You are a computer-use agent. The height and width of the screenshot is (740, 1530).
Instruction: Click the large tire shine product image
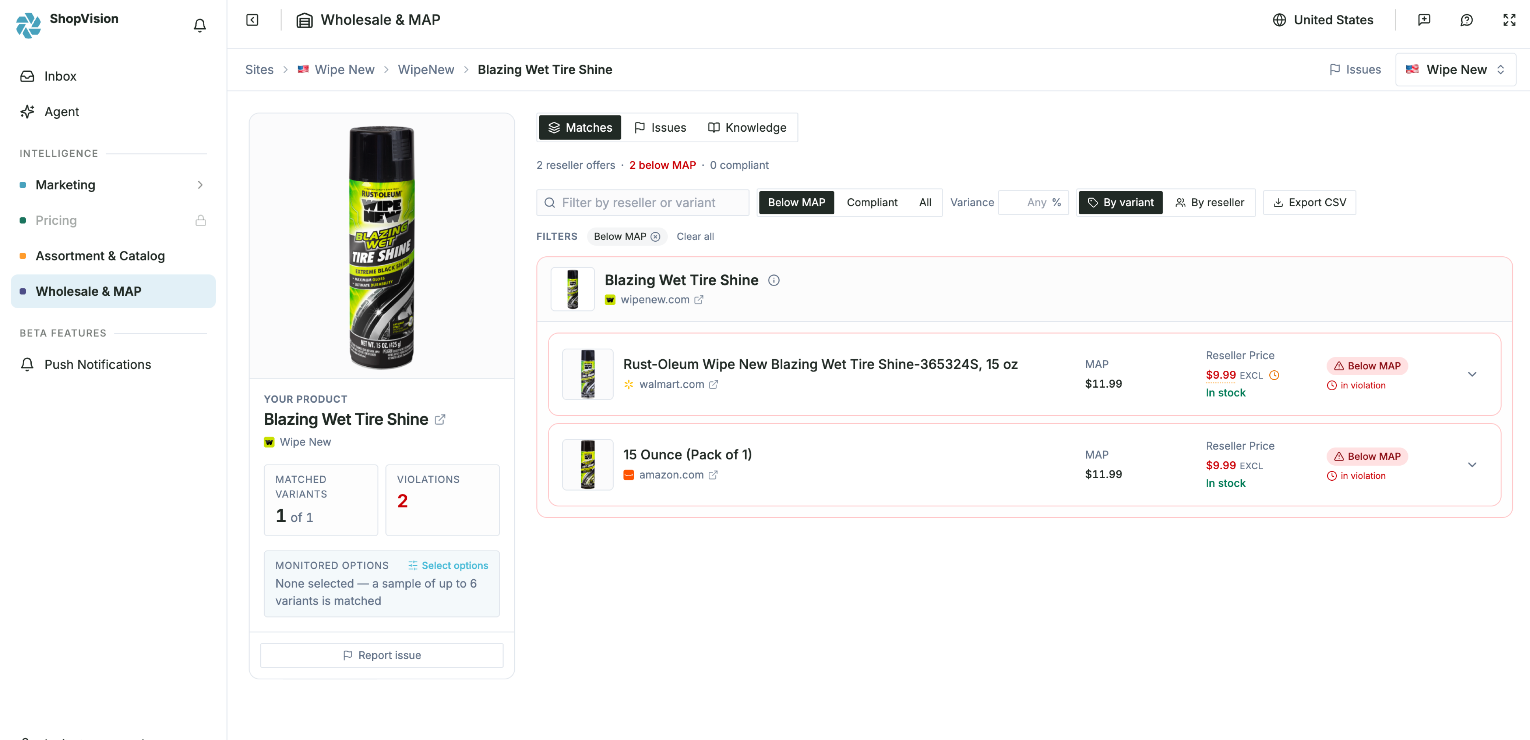tap(382, 247)
